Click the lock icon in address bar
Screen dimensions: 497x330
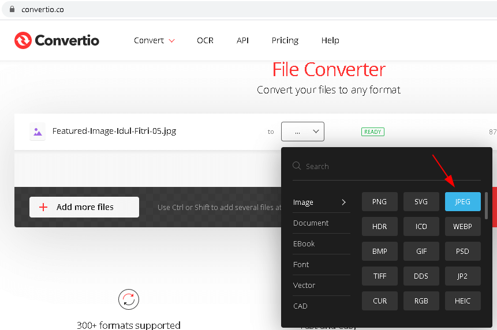coord(12,9)
